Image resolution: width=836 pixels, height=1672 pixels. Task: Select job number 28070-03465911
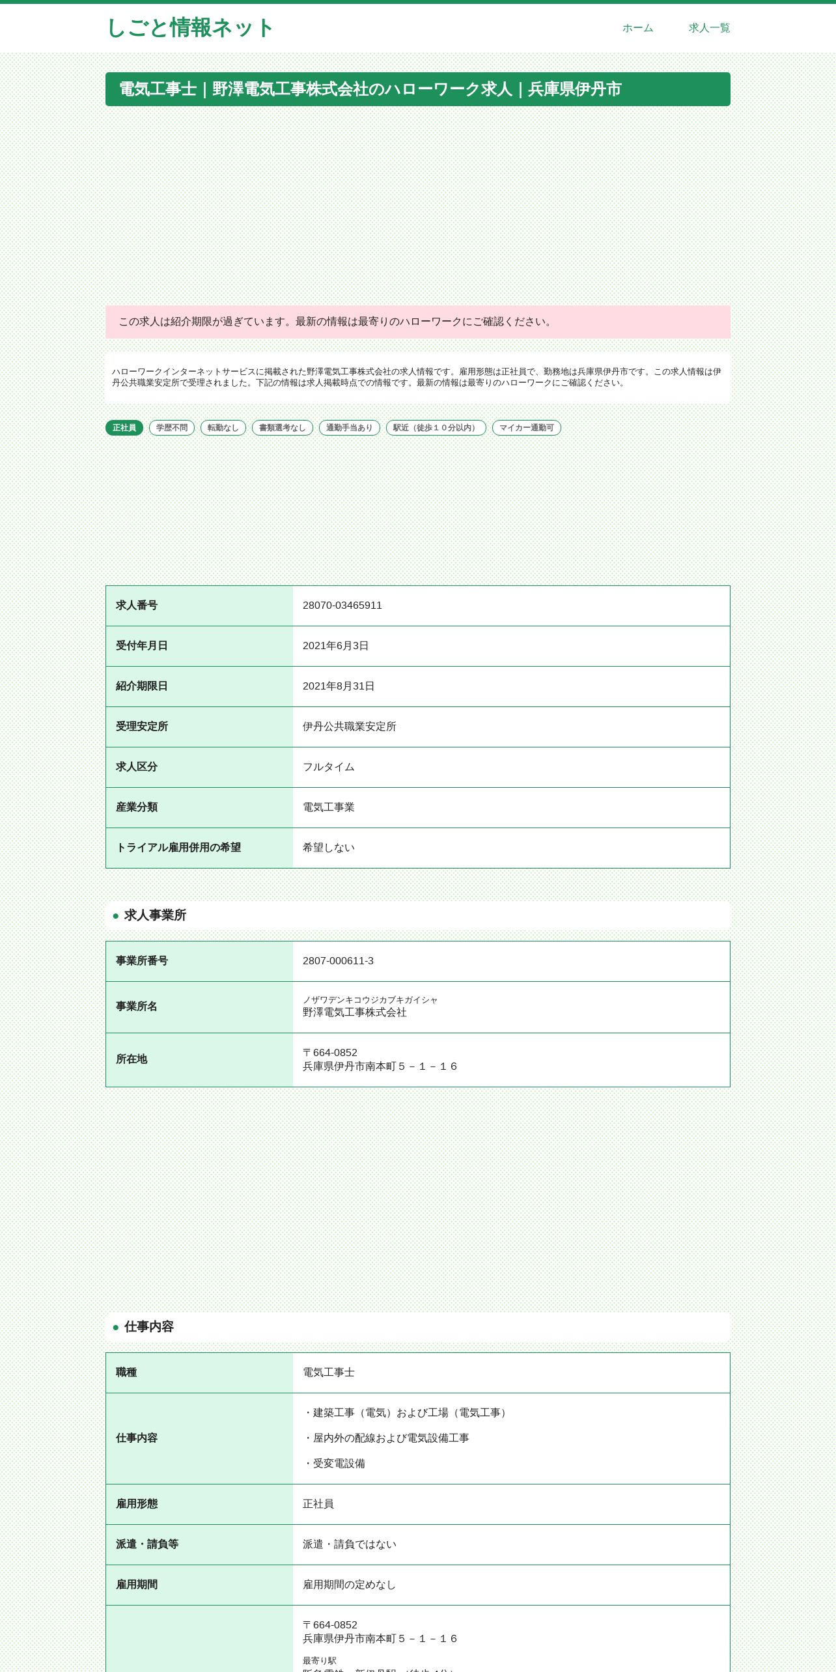(342, 606)
